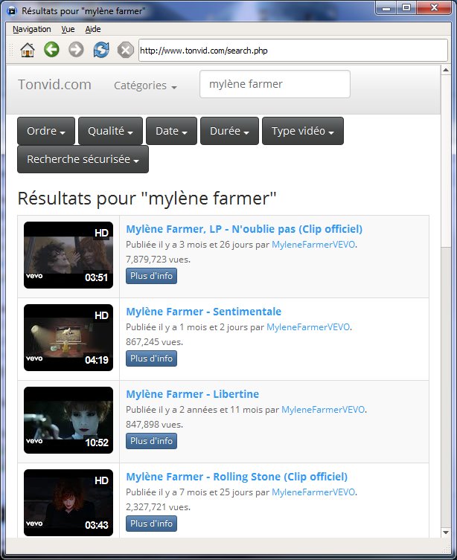This screenshot has height=560, width=457.
Task: Click Plus d'info for N'oublie pas
Action: click(152, 276)
